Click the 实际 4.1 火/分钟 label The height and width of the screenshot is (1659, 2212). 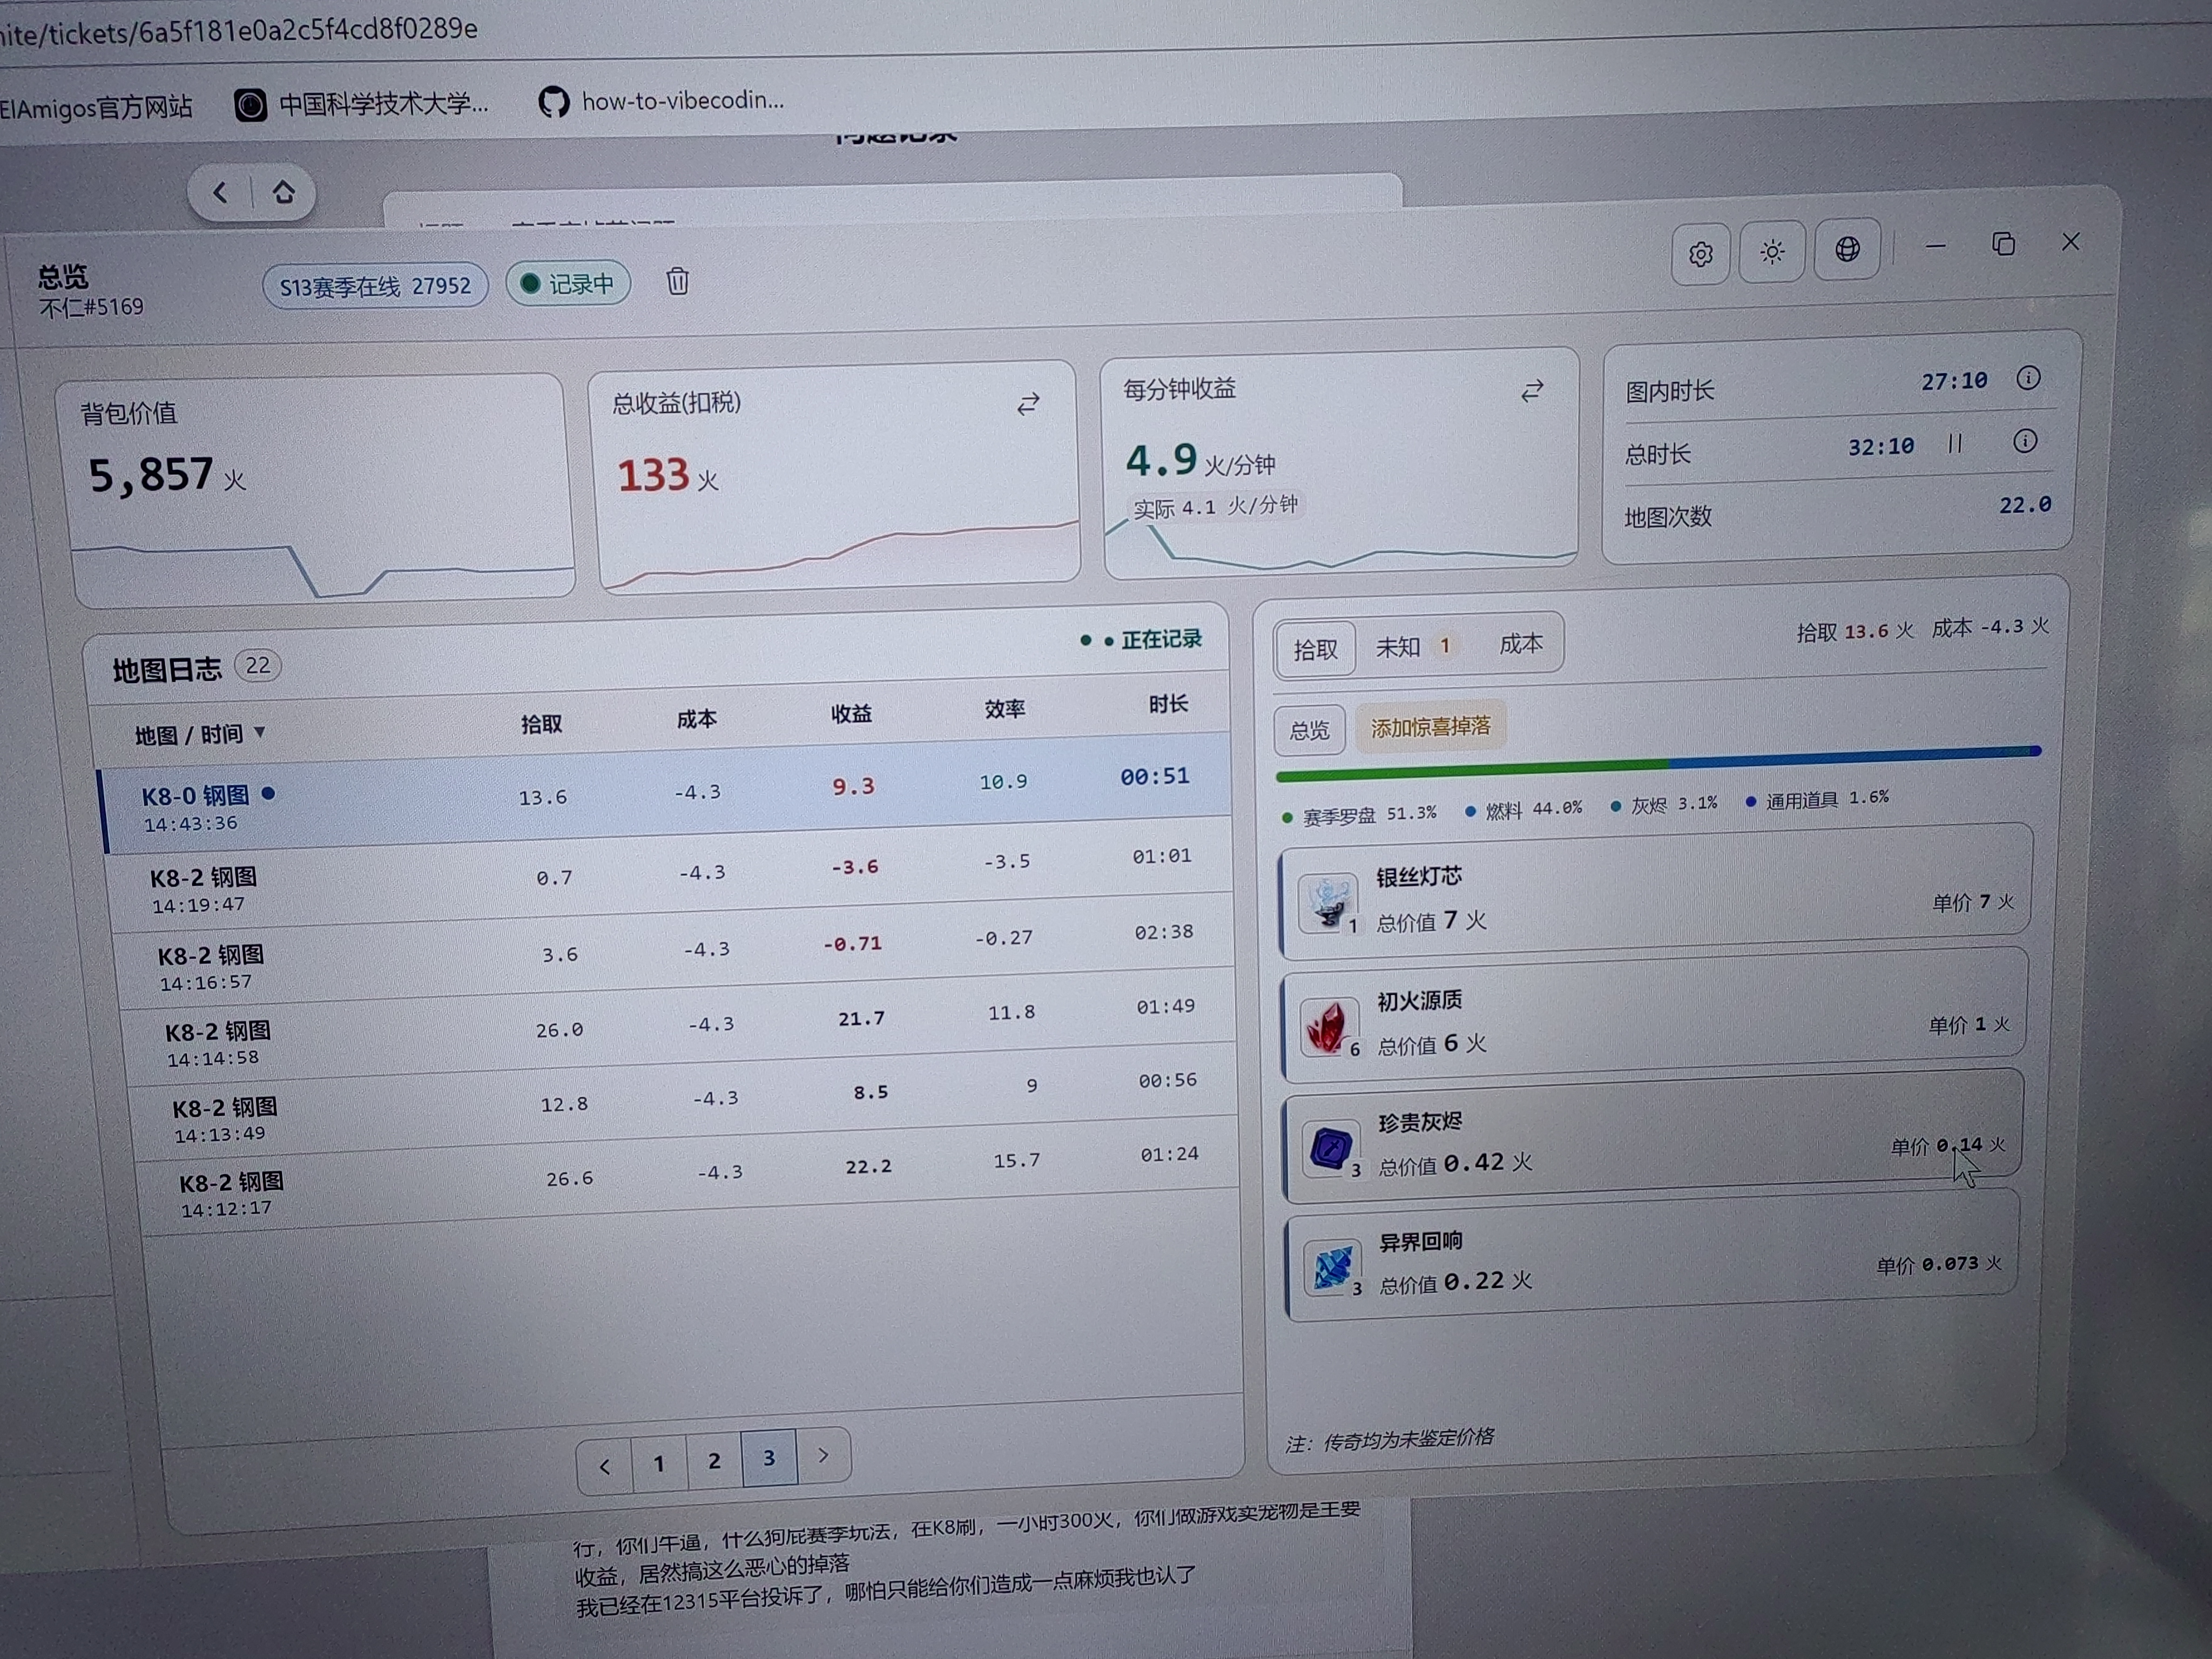1215,506
